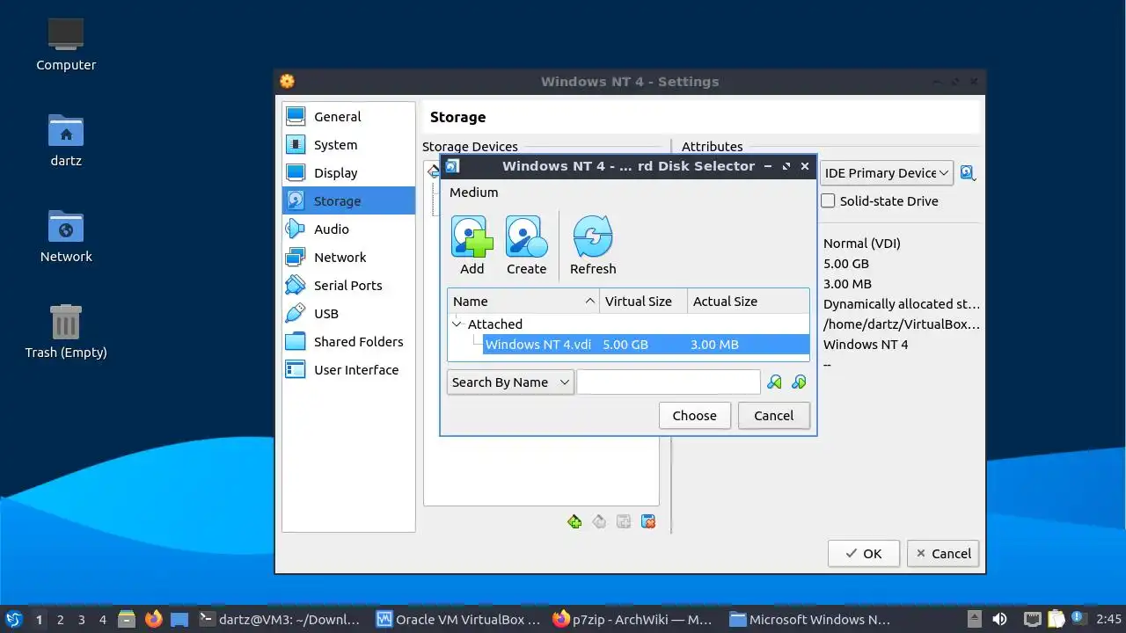The height and width of the screenshot is (633, 1126).
Task: Click the Disk Selector window title icon
Action: [451, 165]
